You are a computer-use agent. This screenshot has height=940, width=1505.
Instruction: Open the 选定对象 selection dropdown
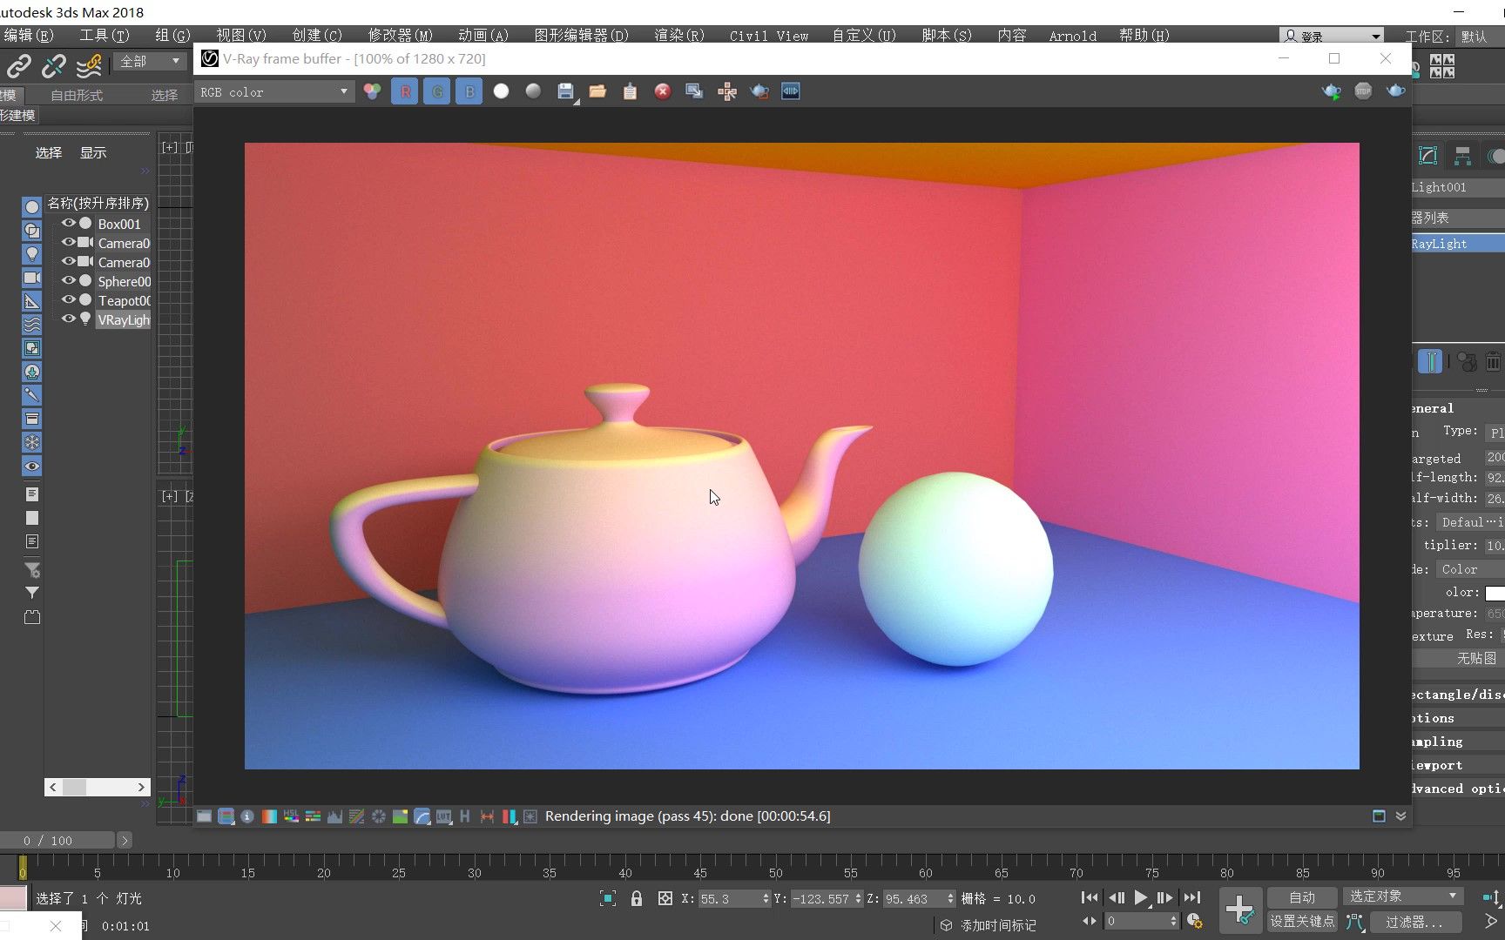(1402, 895)
